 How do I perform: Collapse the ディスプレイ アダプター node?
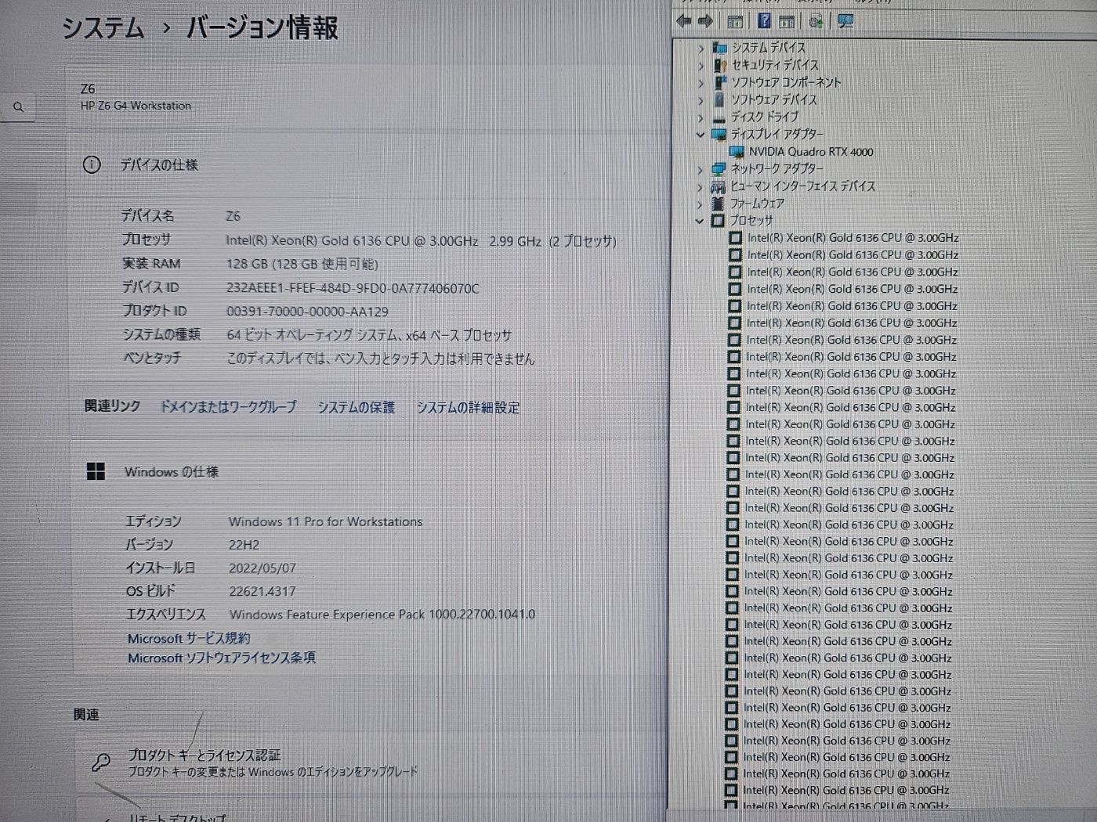coord(701,135)
